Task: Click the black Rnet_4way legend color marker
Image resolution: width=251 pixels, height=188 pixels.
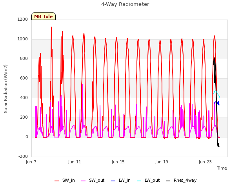Action: point(168,181)
